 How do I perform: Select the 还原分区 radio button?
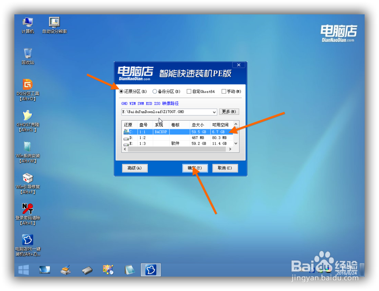[121, 91]
